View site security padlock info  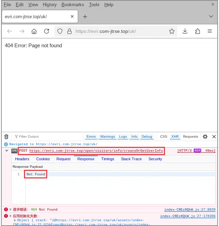coord(69,31)
